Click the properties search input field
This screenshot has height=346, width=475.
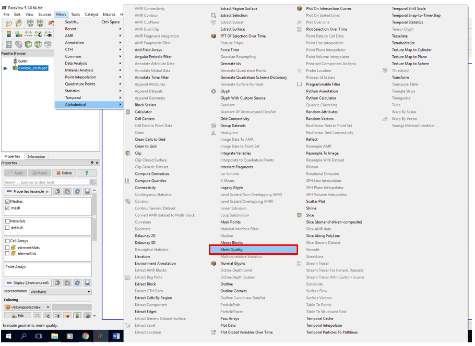pyautogui.click(x=46, y=182)
